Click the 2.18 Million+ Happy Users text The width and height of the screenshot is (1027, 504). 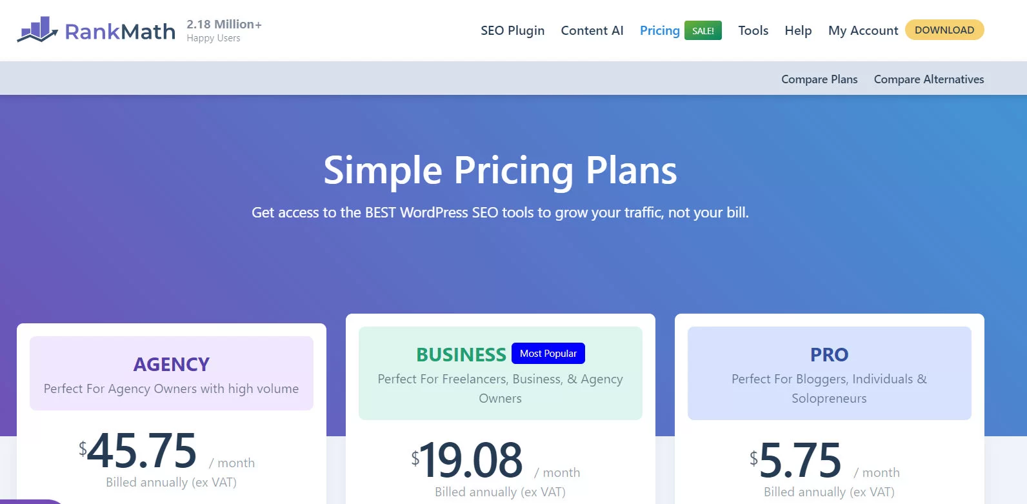[224, 30]
